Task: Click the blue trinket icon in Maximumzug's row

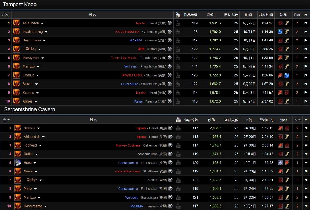Action: click(280, 32)
